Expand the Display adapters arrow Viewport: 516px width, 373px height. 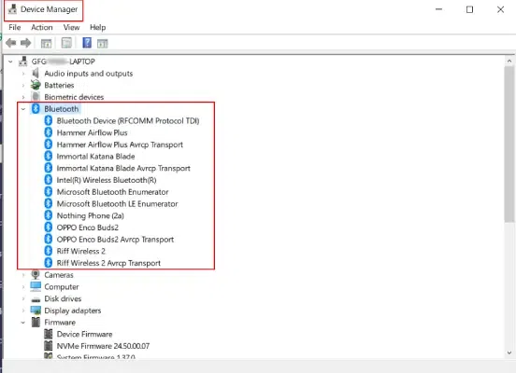[x=23, y=311]
